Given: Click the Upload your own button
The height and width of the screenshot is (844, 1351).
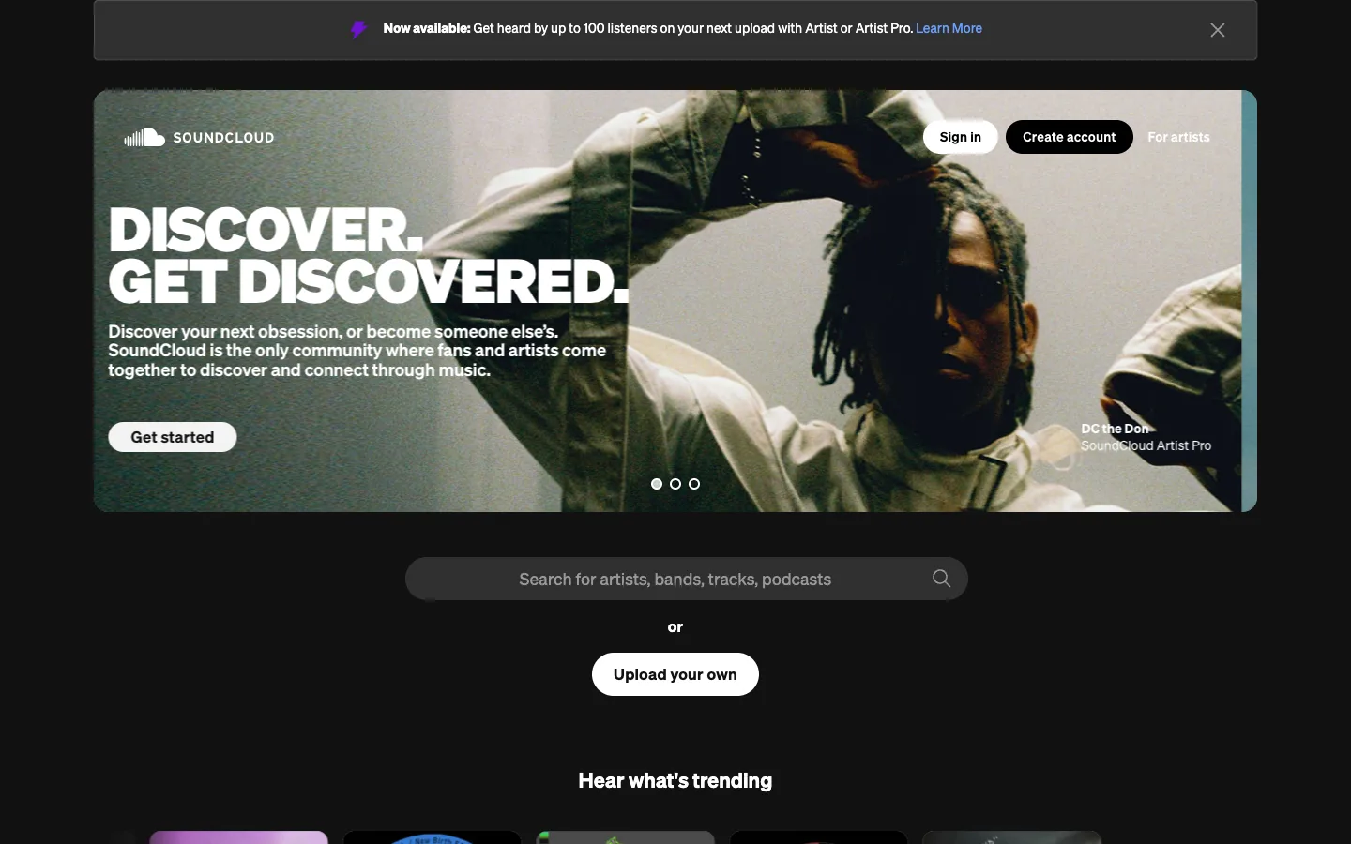Looking at the screenshot, I should coord(675,674).
